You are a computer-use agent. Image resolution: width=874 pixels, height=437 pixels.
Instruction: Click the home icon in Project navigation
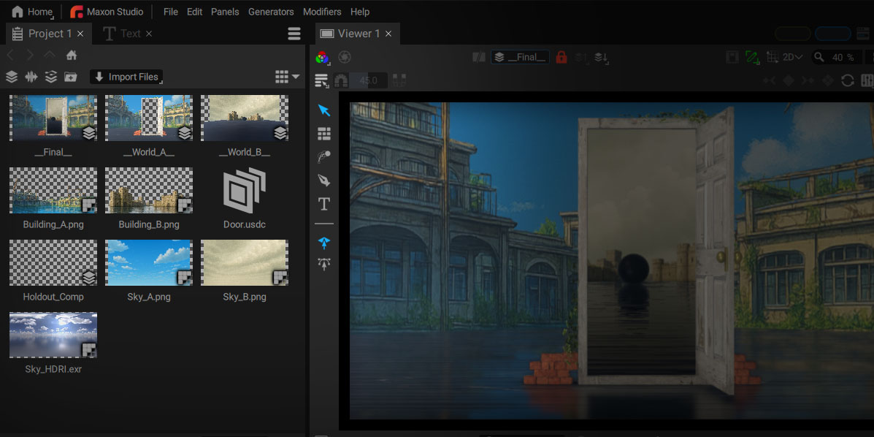click(x=72, y=56)
